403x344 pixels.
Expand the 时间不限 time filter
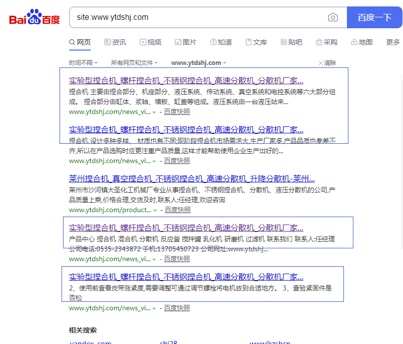83,62
